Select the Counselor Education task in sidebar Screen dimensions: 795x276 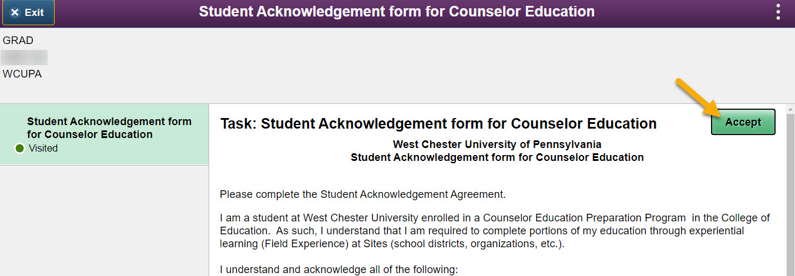109,128
